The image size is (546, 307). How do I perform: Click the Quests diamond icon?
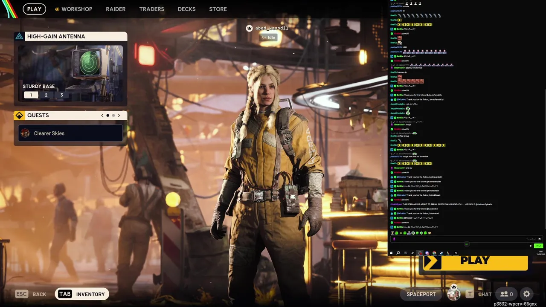click(x=19, y=116)
